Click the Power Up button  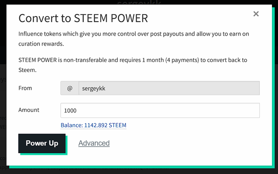pos(42,143)
